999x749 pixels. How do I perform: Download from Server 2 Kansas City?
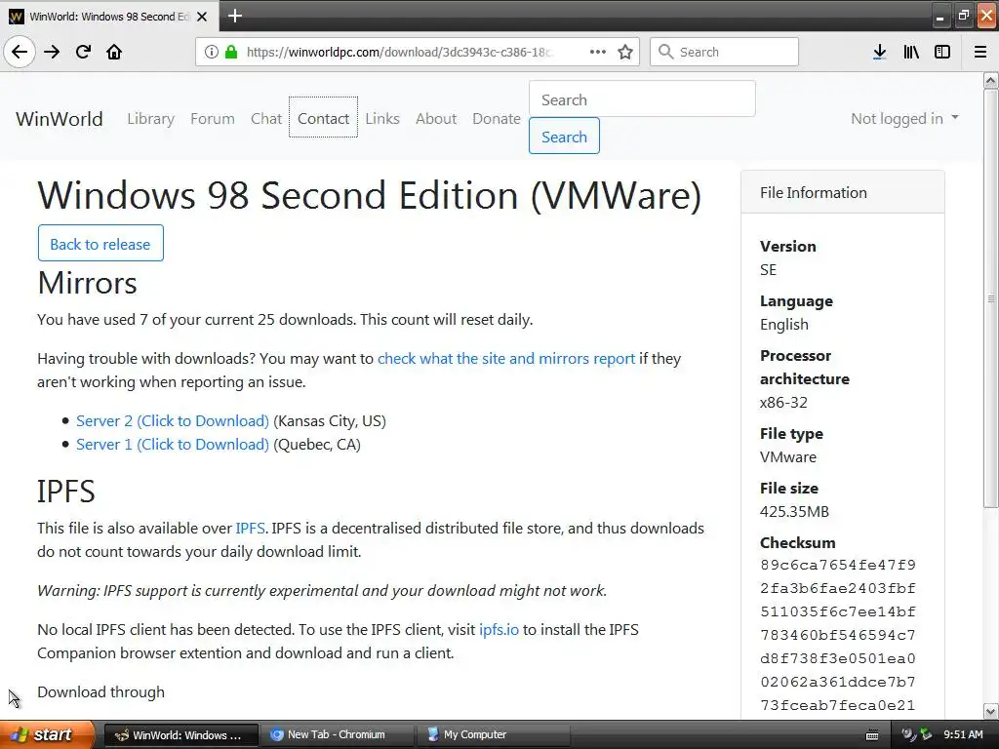(x=173, y=421)
